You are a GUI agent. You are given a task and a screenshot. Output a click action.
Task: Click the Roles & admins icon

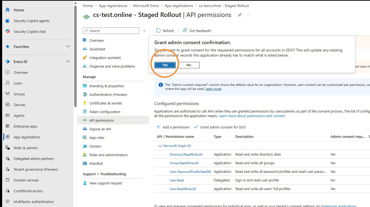(8, 148)
